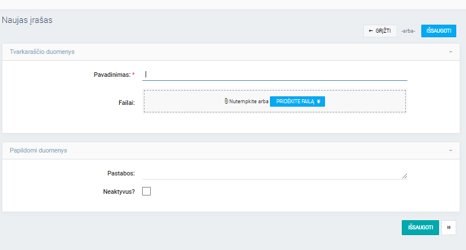The image size is (466, 250).
Task: Click the Tvarkaraščio duomenys section title
Action: pyautogui.click(x=42, y=52)
